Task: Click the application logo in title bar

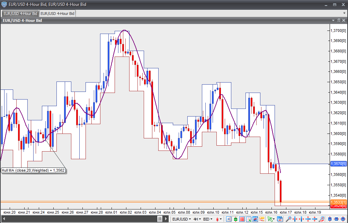Action: pos(4,5)
